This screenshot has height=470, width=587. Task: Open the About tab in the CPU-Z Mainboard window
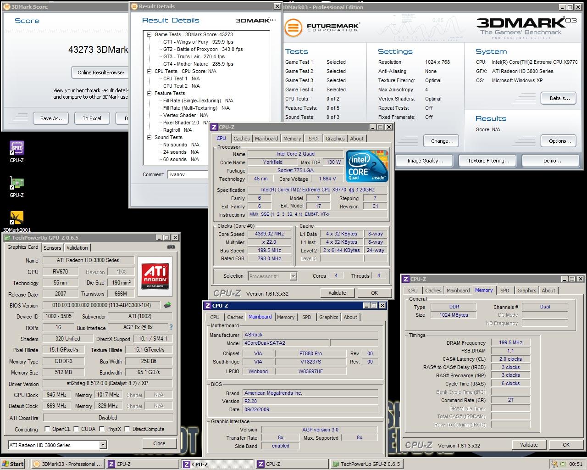(x=350, y=317)
